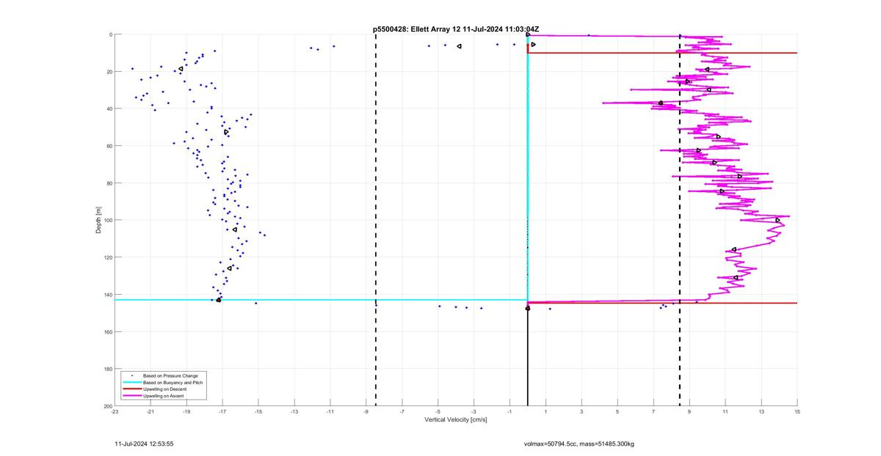
Task: Click the blue dot sample in the legend
Action: point(132,375)
